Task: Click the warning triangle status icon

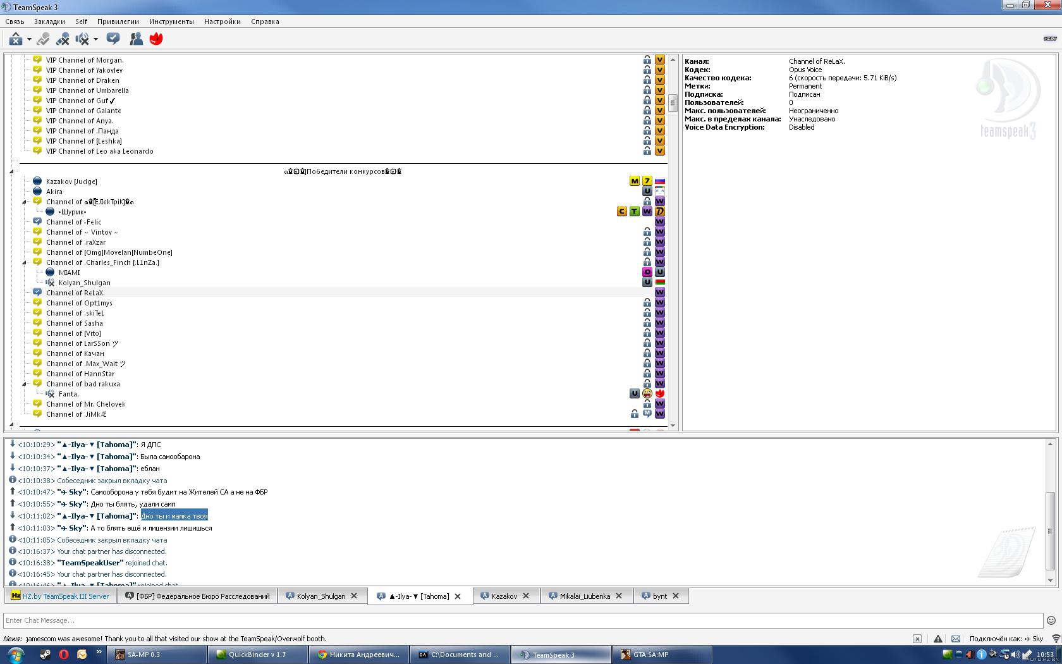Action: point(938,639)
